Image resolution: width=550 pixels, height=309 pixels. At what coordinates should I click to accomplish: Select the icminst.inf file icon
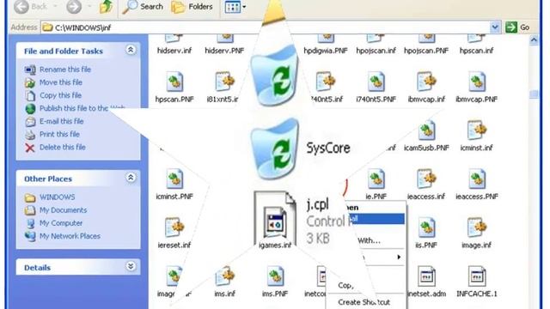pos(477,130)
